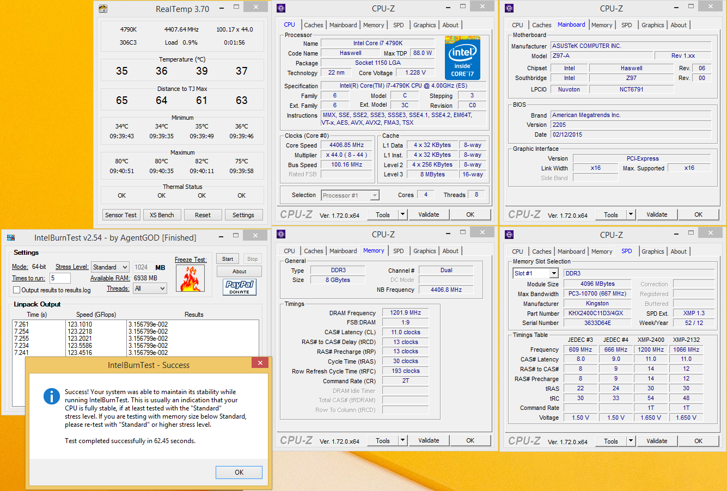Click the RealTemp title bar app icon

pyautogui.click(x=103, y=9)
